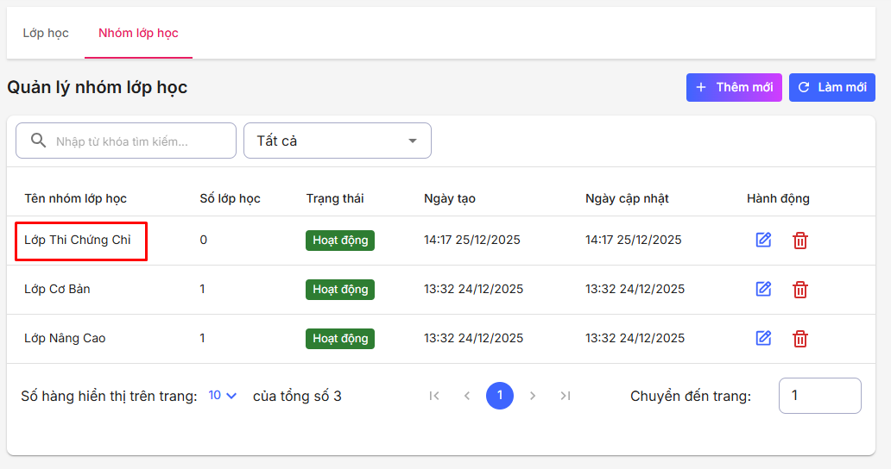The height and width of the screenshot is (469, 891).
Task: Click the class count 1 for Lớp Nâng Cao
Action: (202, 339)
